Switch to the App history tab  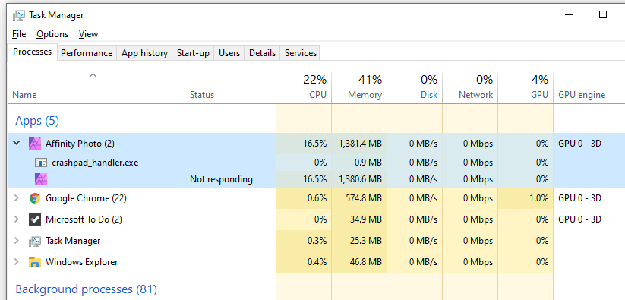pyautogui.click(x=144, y=53)
